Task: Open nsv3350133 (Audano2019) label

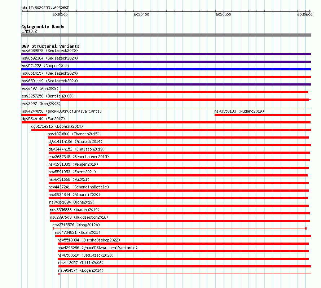Action: point(239,111)
